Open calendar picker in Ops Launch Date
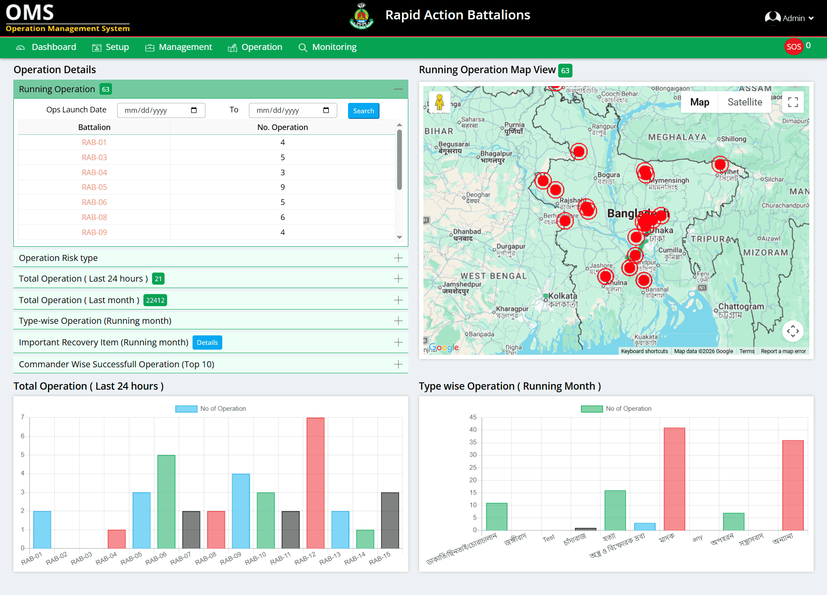The image size is (827, 595). [x=194, y=110]
